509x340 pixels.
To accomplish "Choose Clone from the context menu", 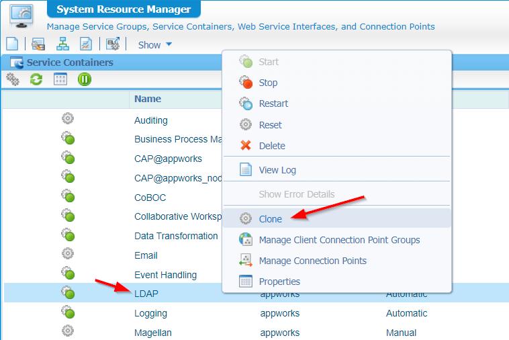I will click(270, 219).
